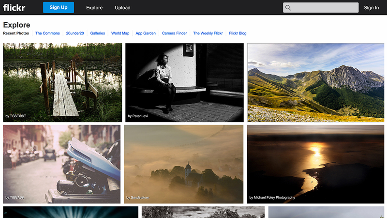This screenshot has height=218, width=387.
Task: Click the Sign In link
Action: click(x=371, y=8)
